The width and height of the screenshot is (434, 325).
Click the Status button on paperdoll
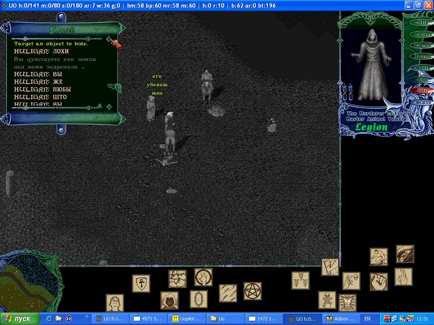pos(423,102)
